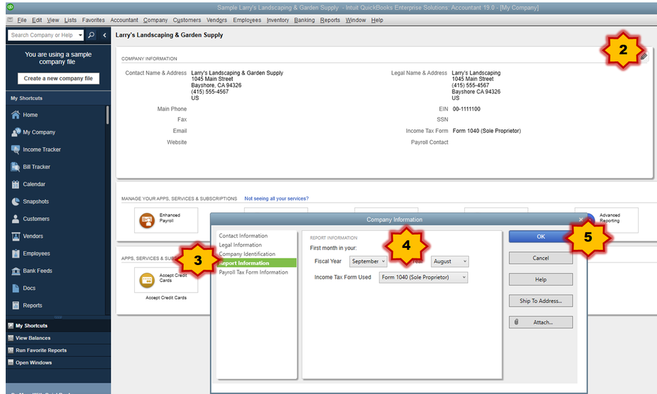This screenshot has height=394, width=657.
Task: Open the Vendors menu in menu bar
Action: point(216,20)
